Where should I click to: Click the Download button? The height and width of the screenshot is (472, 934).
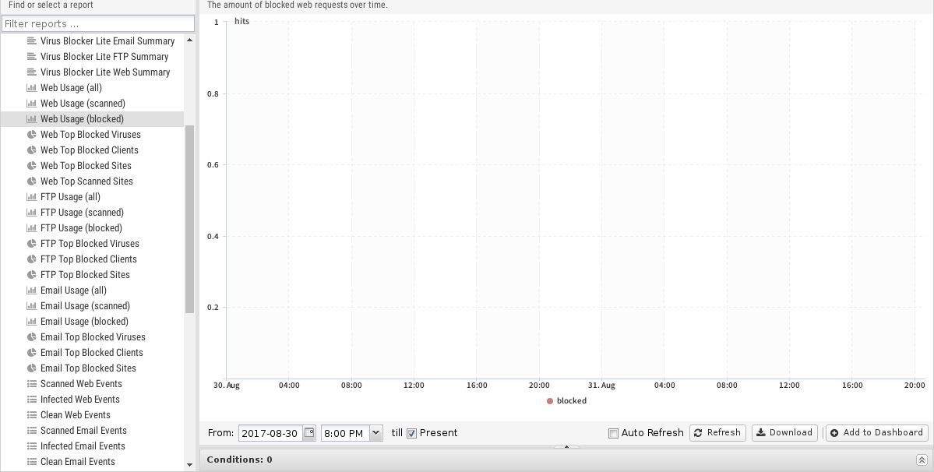[x=786, y=433]
